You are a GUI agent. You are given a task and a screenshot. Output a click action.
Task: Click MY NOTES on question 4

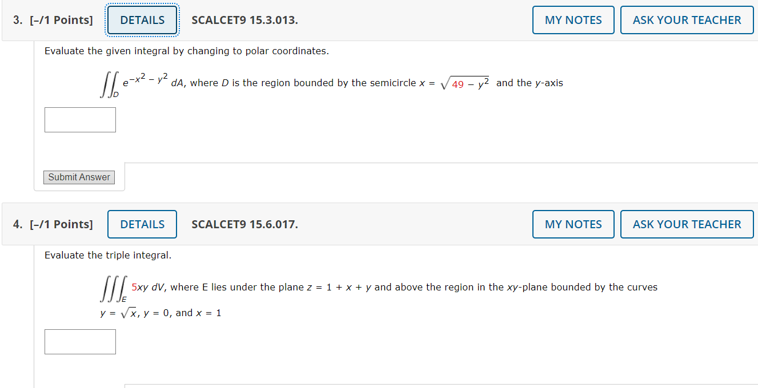coord(573,224)
